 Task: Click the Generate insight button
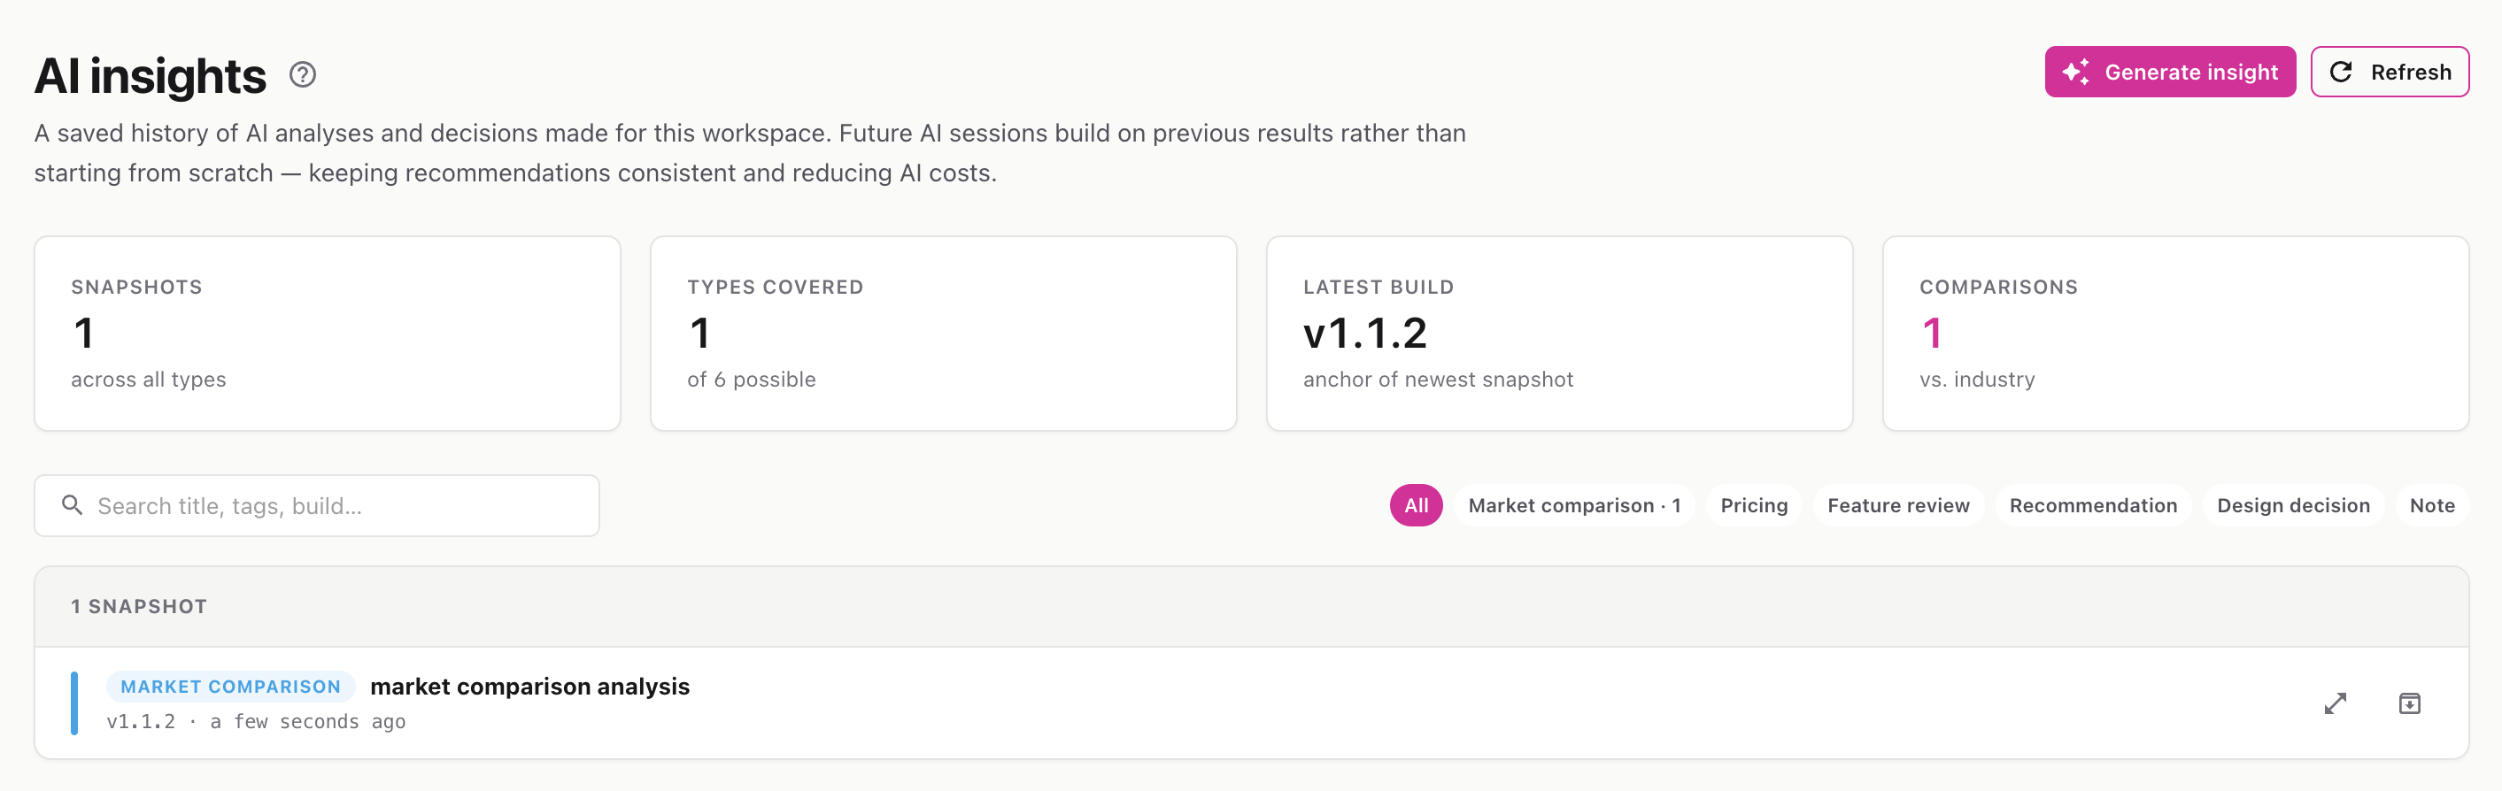2170,72
